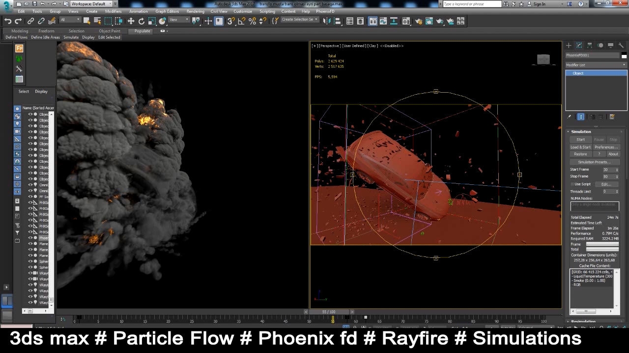Screen dimensions: 629x353
Task: Toggle Angle Snap icon
Action: [241, 21]
